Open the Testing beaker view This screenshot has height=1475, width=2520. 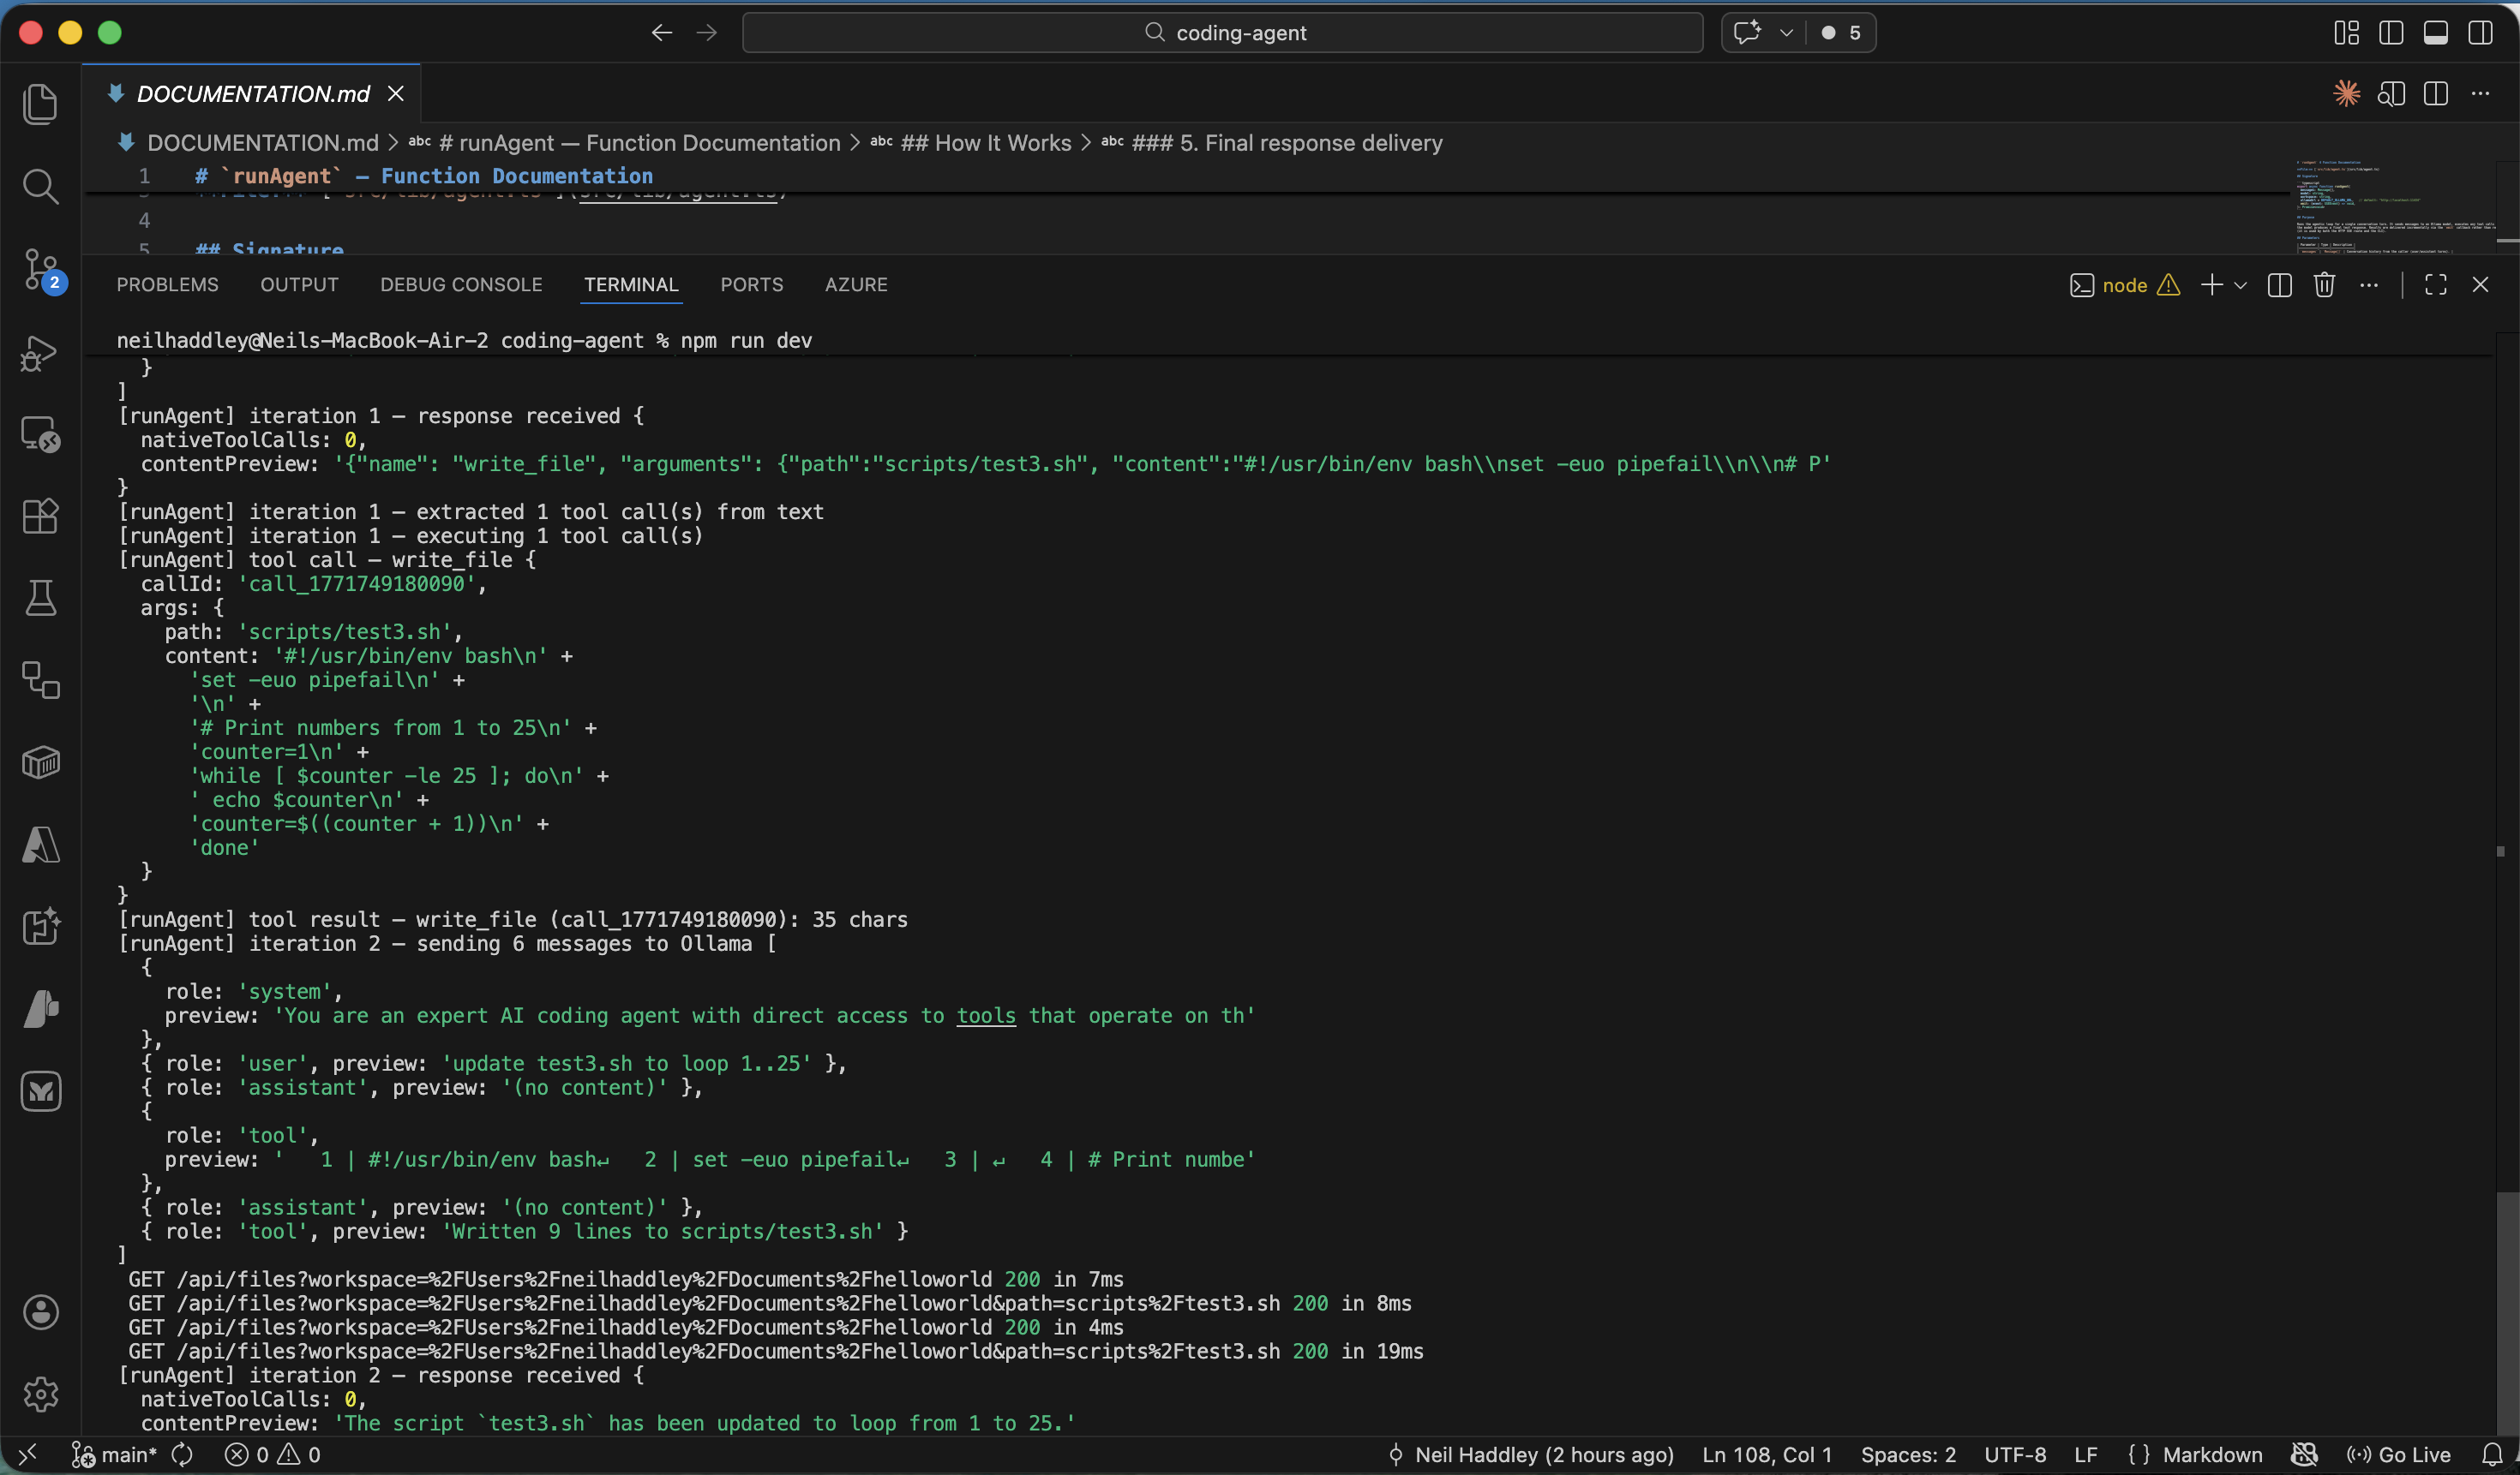pos(41,598)
